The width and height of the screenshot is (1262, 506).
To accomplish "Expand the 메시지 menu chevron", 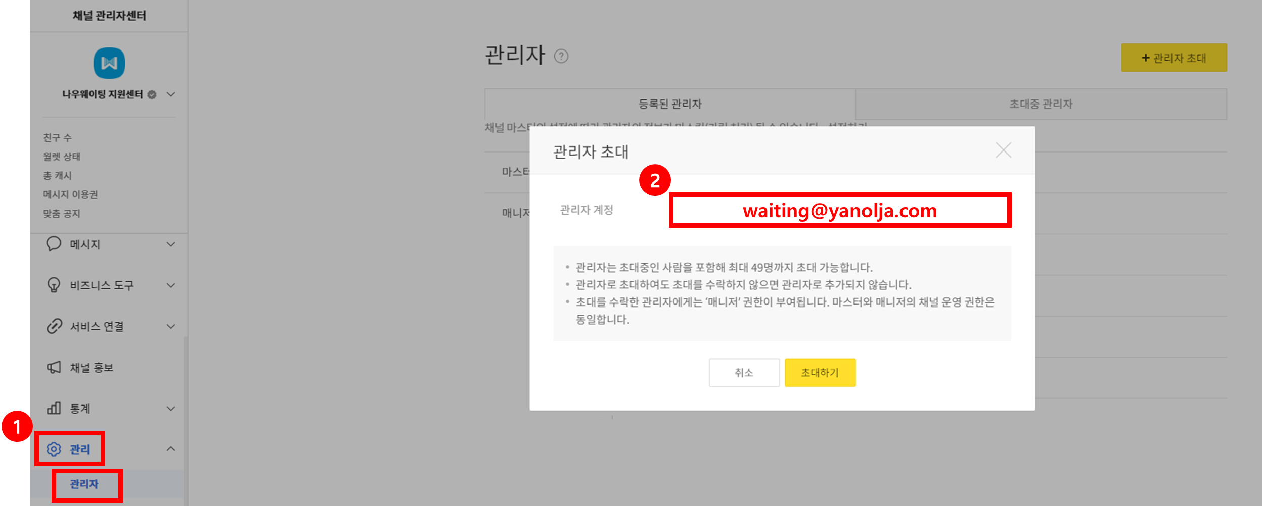I will click(171, 244).
